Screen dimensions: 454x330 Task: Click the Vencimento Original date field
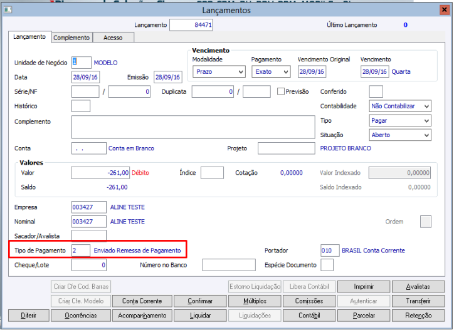tap(312, 71)
